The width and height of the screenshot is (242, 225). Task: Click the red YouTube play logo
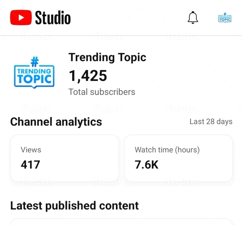tap(21, 17)
